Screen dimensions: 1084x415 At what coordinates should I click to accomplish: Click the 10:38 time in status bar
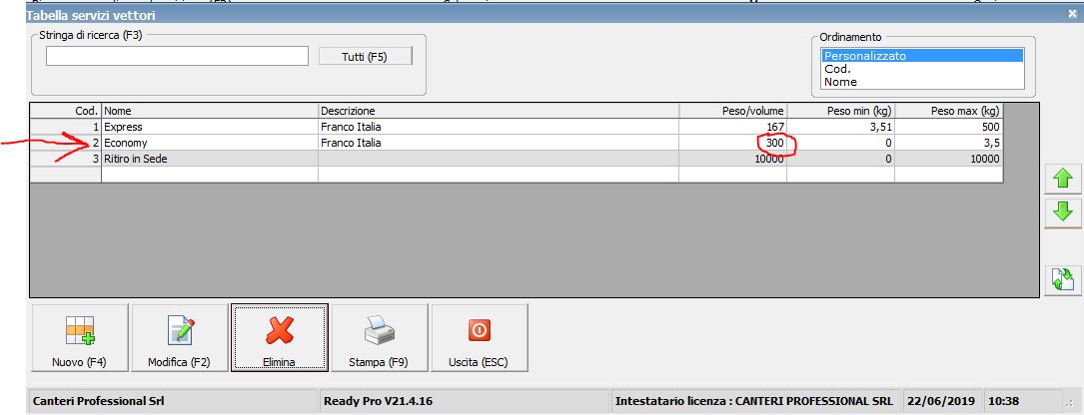click(1004, 401)
